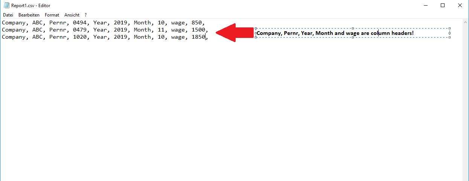This screenshot has height=181, width=469.
Task: Open the Bearbeiten menu
Action: pyautogui.click(x=29, y=15)
